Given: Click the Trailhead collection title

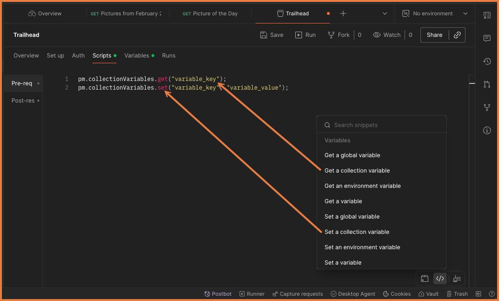Looking at the screenshot, I should click(x=26, y=35).
